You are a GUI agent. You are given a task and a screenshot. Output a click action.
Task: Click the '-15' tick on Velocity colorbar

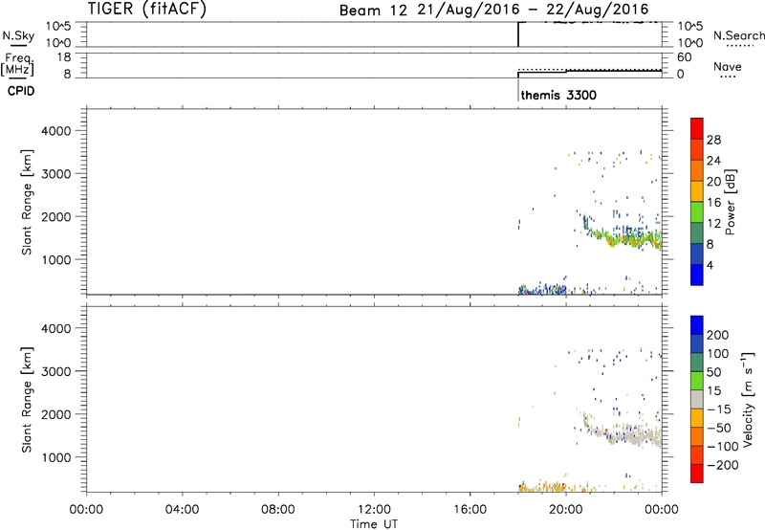718,409
